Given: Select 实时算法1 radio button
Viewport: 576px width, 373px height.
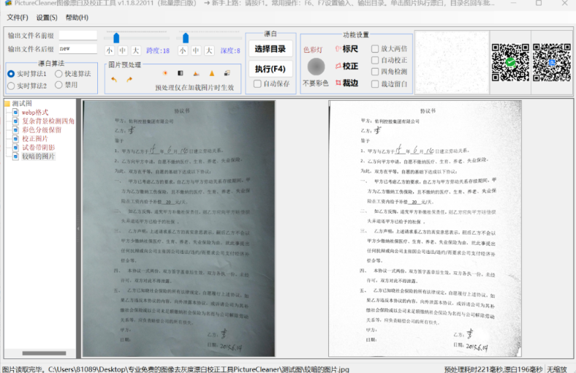Looking at the screenshot, I should pyautogui.click(x=11, y=74).
